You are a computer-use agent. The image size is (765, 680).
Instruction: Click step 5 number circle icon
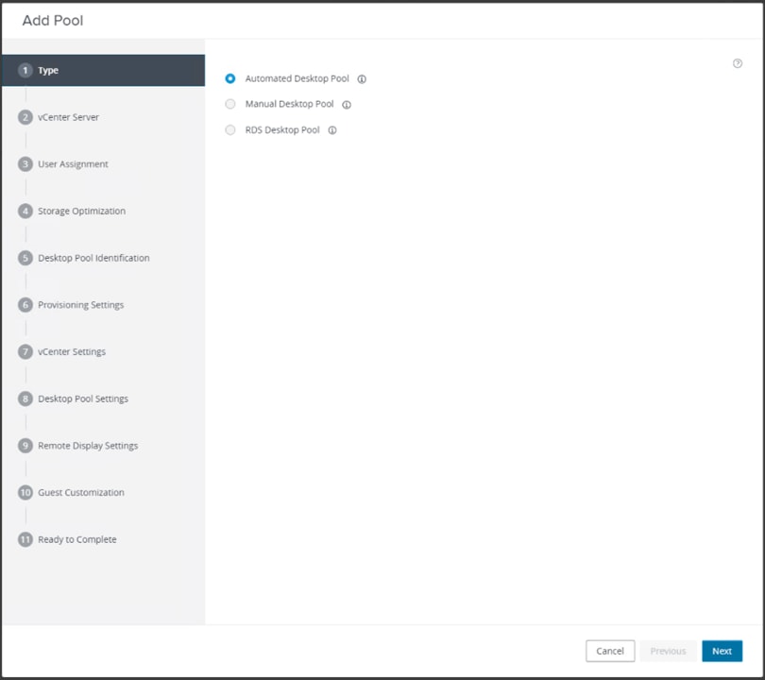[x=25, y=258]
